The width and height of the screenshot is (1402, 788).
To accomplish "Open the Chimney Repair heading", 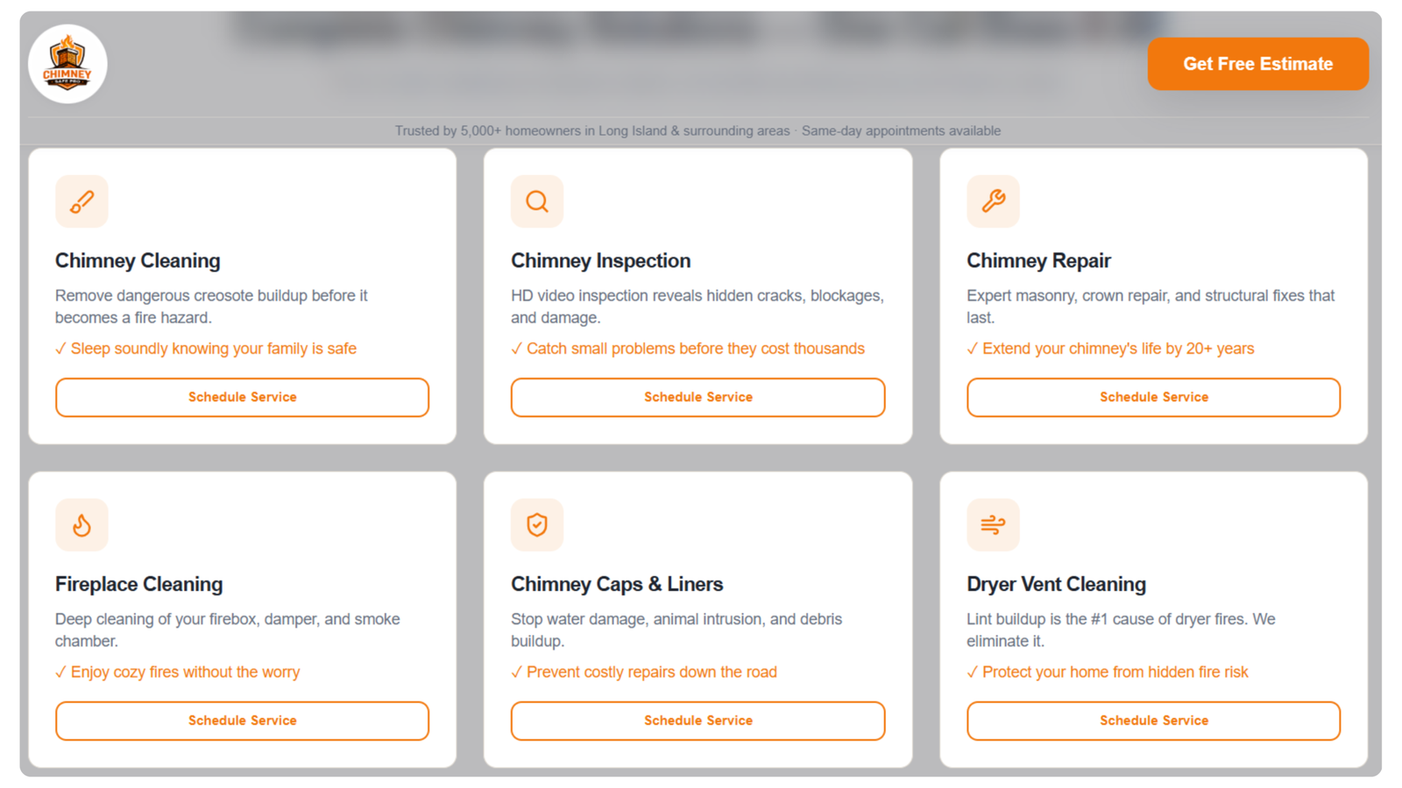I will click(x=1038, y=261).
